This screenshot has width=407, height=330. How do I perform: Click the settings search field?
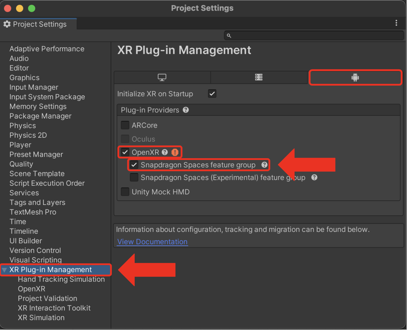coord(314,36)
